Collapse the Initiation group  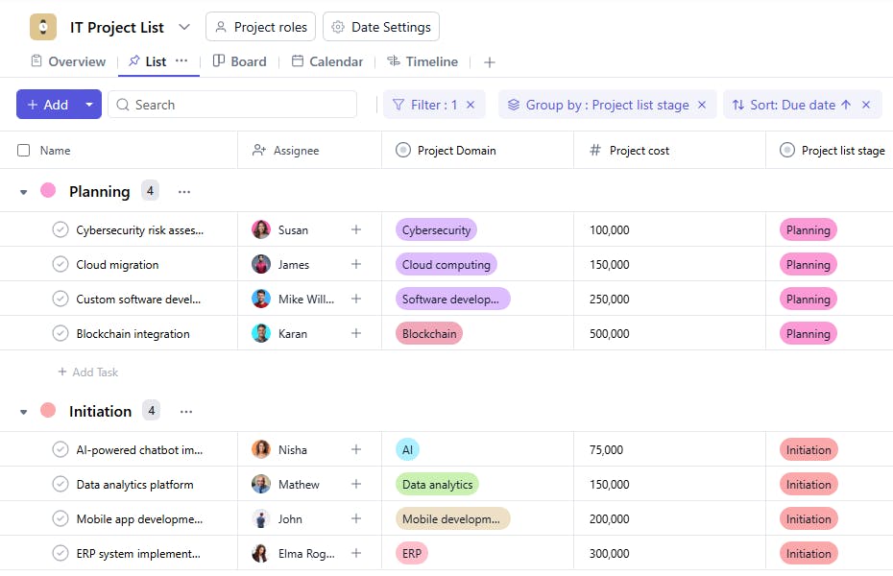pyautogui.click(x=24, y=412)
